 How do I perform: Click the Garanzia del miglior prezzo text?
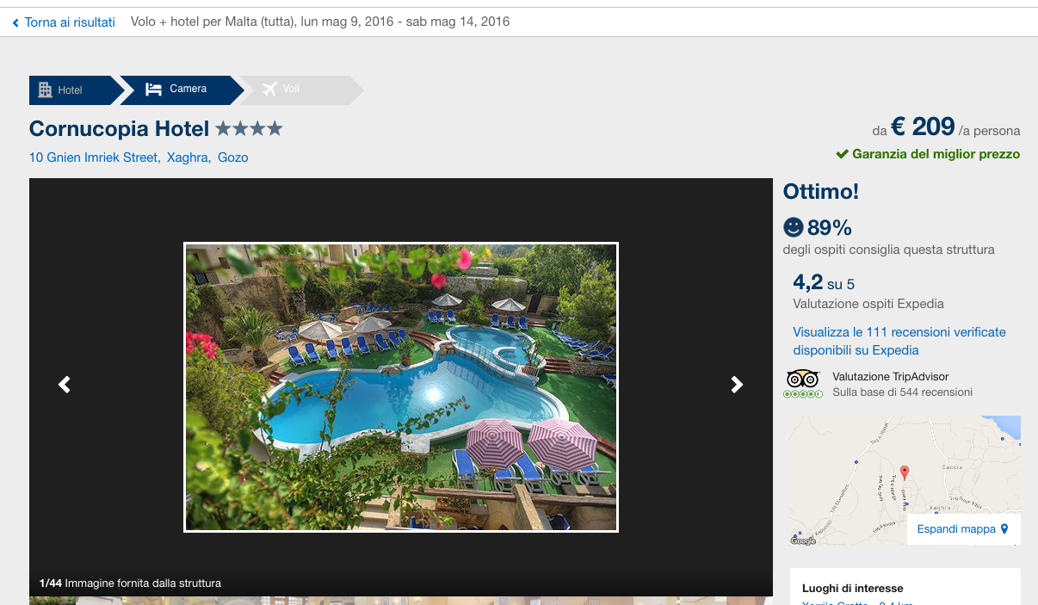(x=936, y=154)
